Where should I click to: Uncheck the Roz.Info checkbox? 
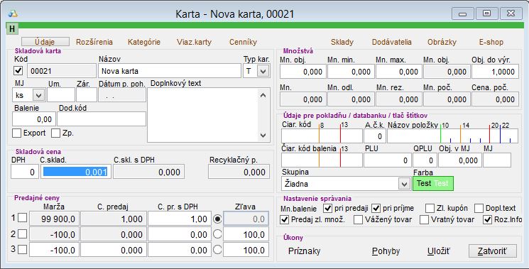click(x=488, y=220)
